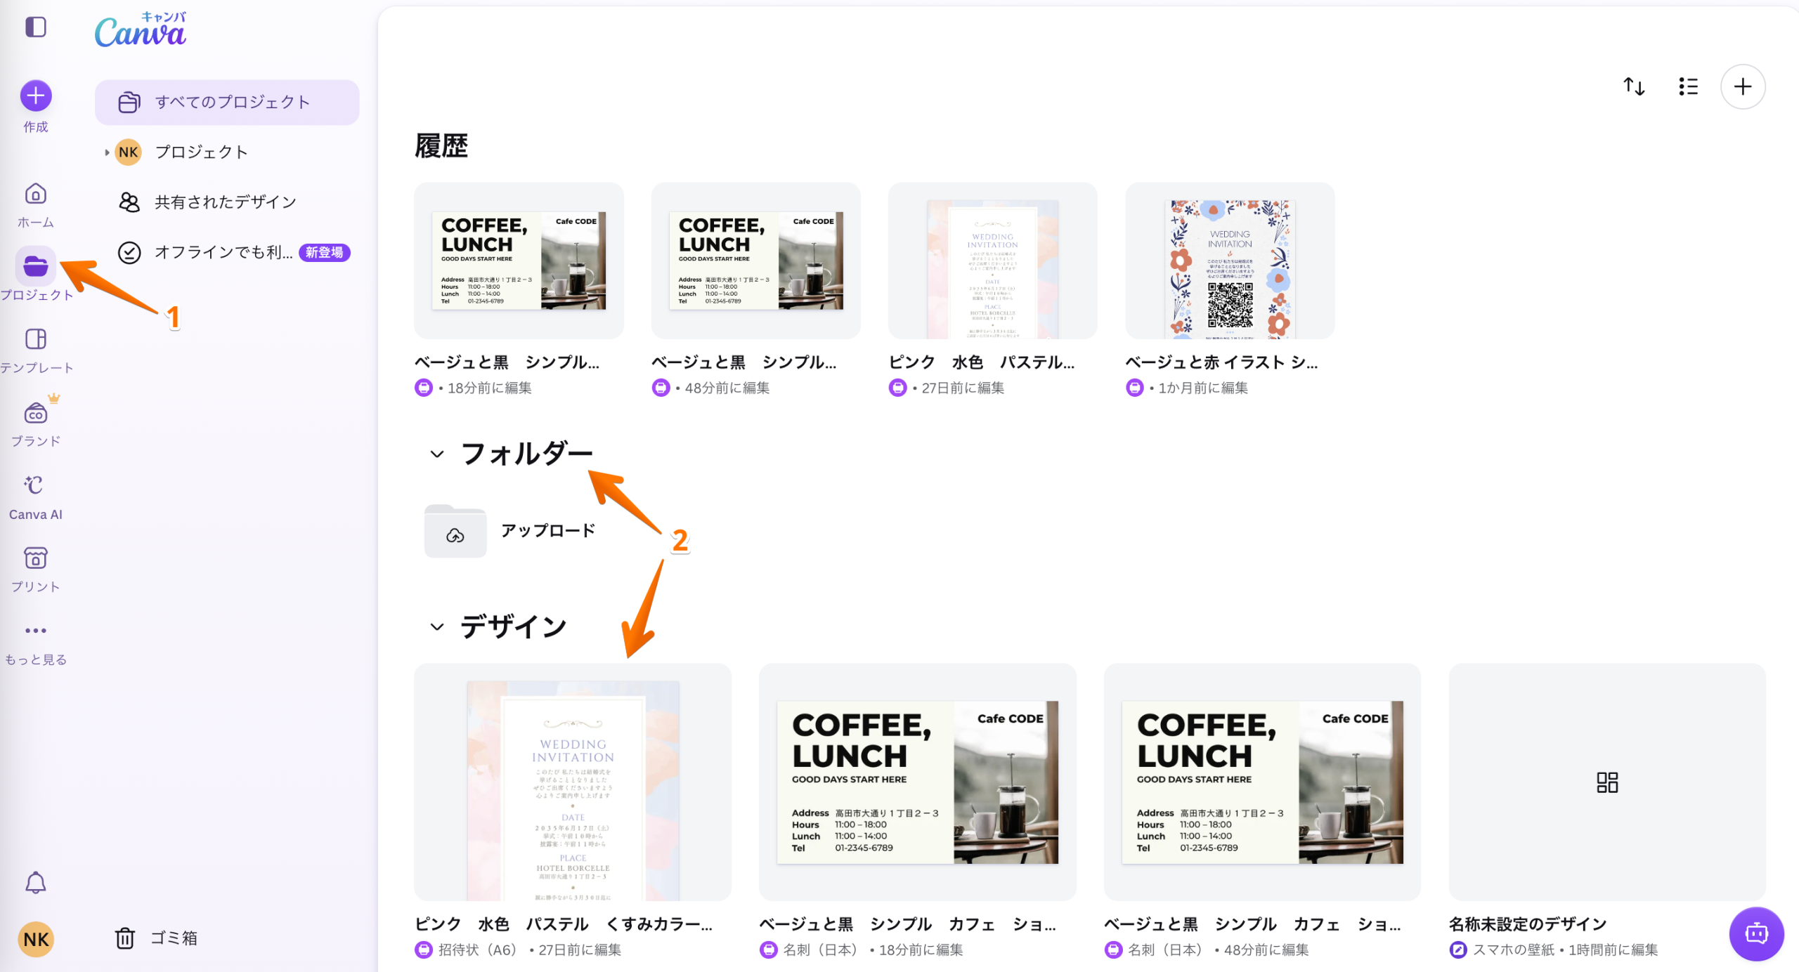1799x972 pixels.
Task: Click フォルダー heading
Action: [527, 454]
